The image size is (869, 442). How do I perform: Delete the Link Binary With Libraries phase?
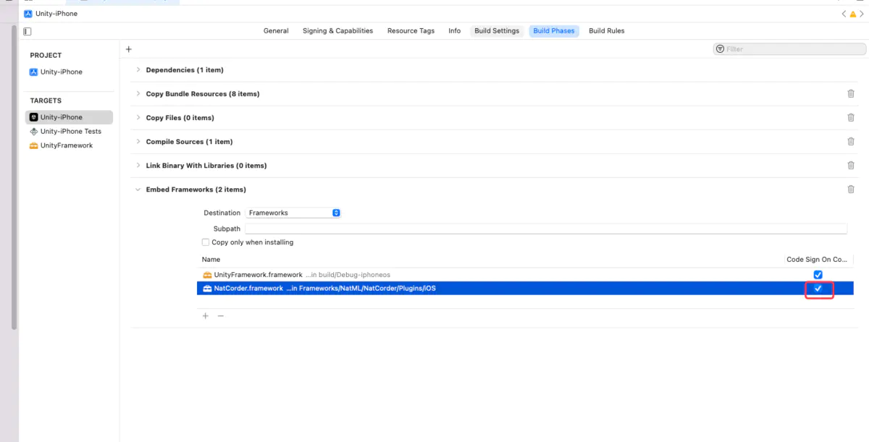(x=851, y=166)
